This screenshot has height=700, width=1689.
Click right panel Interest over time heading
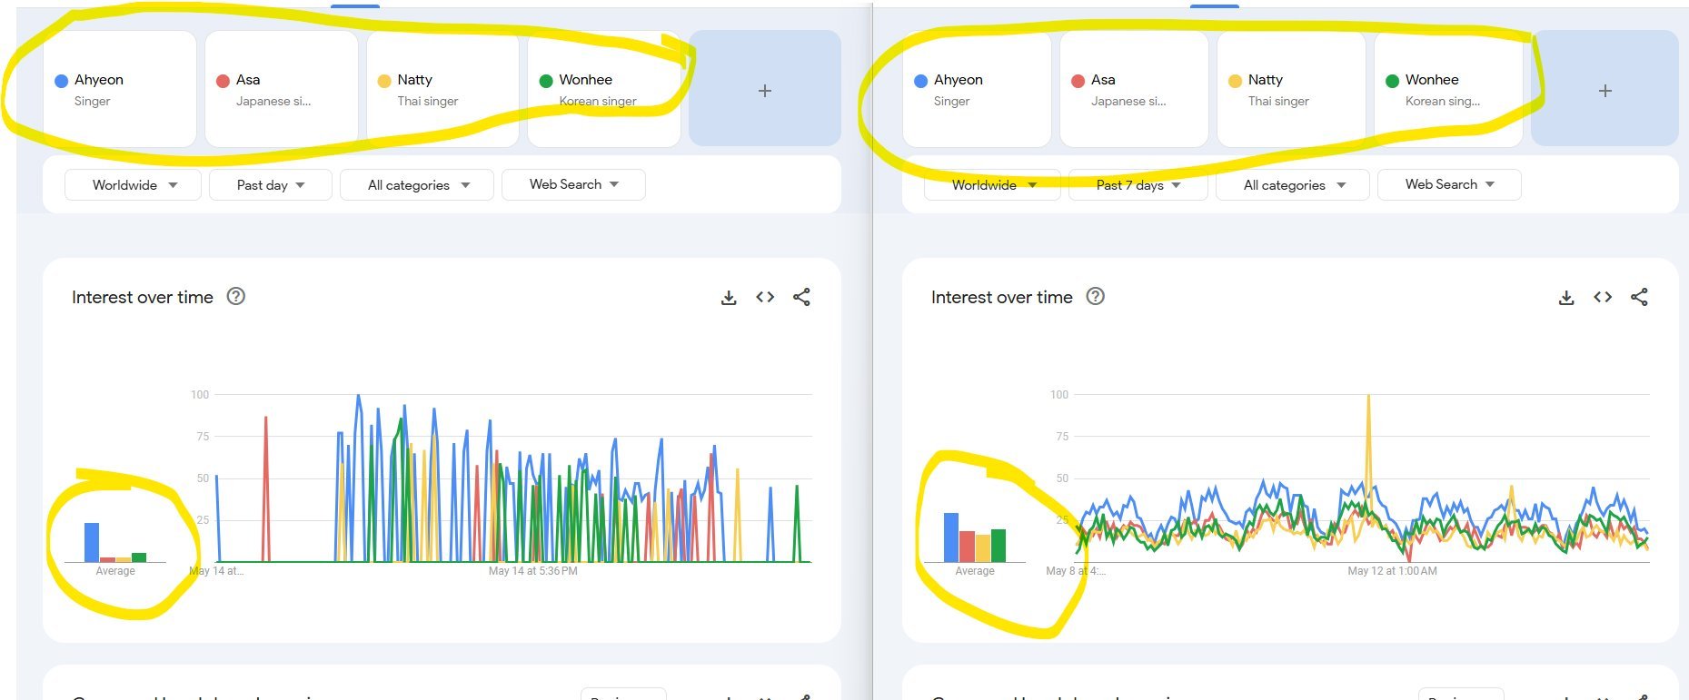(1002, 297)
